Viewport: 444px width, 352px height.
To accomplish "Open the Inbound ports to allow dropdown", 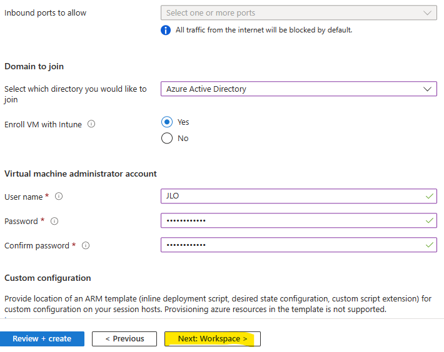I will pyautogui.click(x=299, y=12).
